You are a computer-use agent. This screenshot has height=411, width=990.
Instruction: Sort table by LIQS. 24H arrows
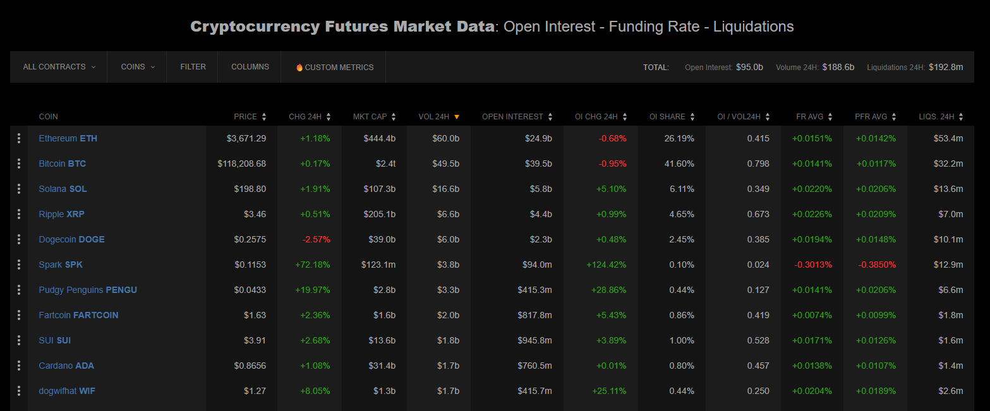point(961,117)
